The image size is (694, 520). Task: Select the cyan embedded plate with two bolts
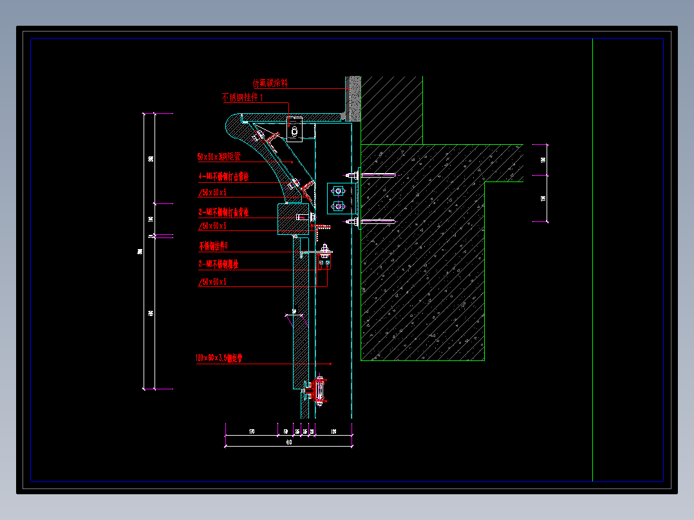(342, 198)
